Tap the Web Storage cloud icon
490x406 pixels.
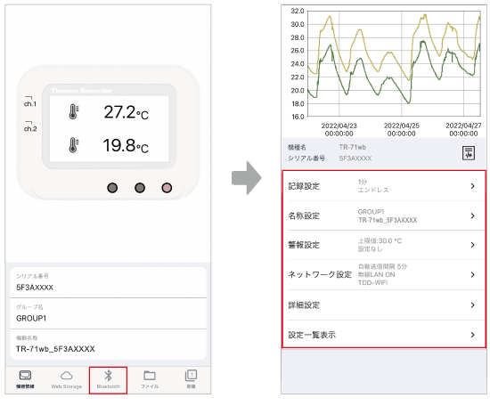pyautogui.click(x=67, y=376)
